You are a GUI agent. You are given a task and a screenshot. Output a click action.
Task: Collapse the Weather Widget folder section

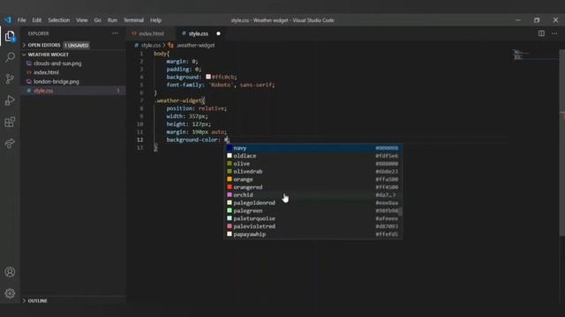click(x=48, y=55)
